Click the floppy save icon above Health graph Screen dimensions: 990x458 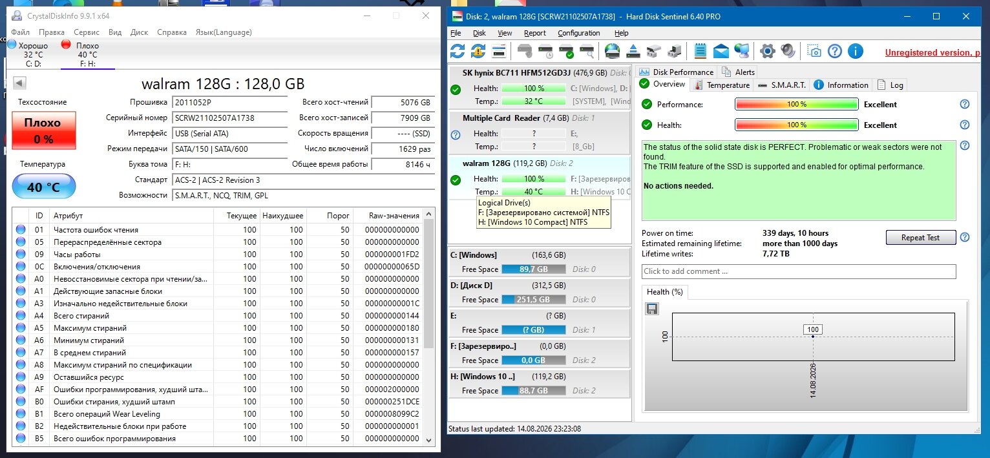tap(652, 309)
